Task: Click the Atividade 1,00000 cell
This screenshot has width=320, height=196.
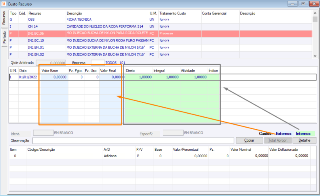Action: [x=194, y=77]
